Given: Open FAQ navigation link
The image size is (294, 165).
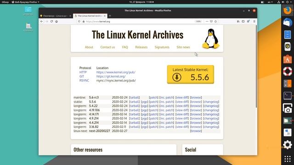Looking at the screenshot, I should (125, 47).
